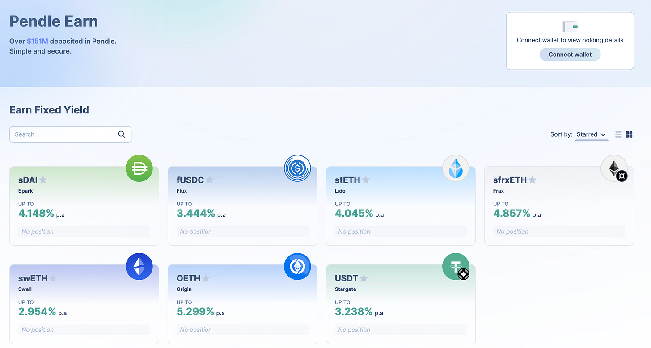Image resolution: width=651 pixels, height=348 pixels.
Task: Click the Flux protocol label
Action: [x=182, y=191]
